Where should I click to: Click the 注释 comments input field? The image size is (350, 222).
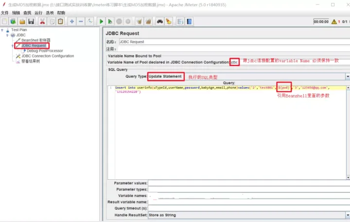tap(234, 49)
